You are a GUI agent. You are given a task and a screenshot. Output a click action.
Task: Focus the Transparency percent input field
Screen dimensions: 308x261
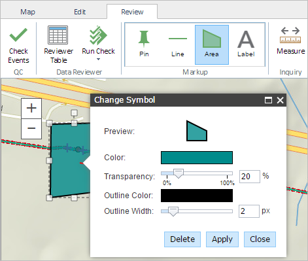tap(250, 177)
